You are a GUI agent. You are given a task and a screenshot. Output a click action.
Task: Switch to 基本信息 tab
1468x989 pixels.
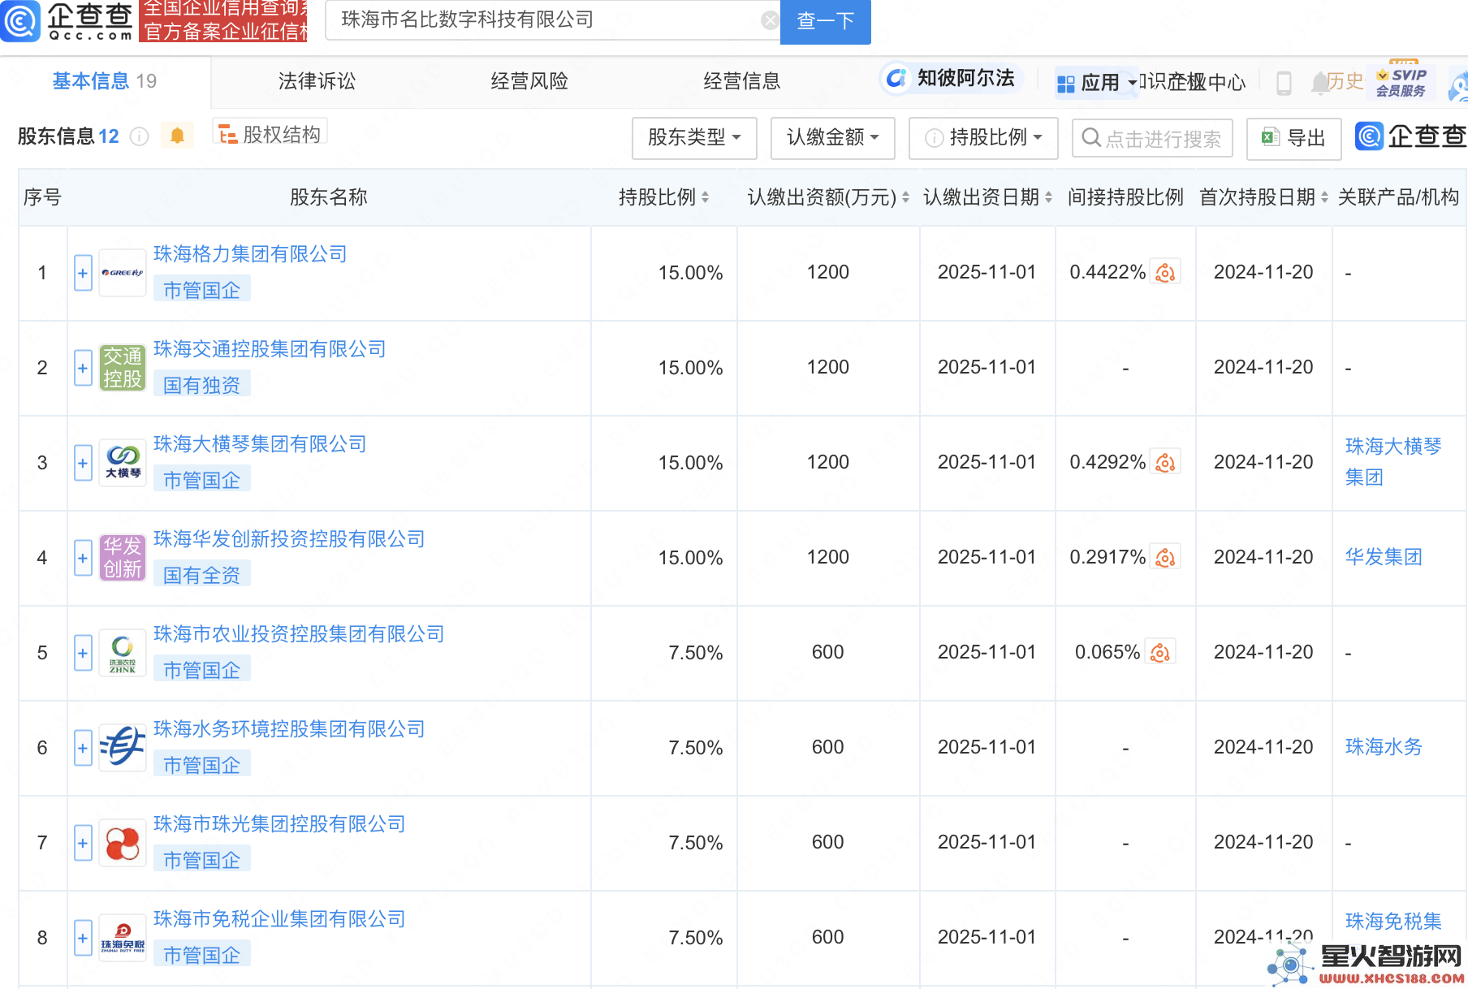[104, 81]
